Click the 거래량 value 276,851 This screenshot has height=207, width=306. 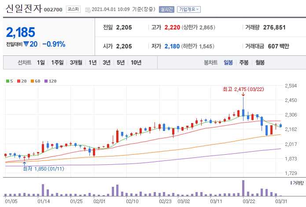[x=274, y=27]
